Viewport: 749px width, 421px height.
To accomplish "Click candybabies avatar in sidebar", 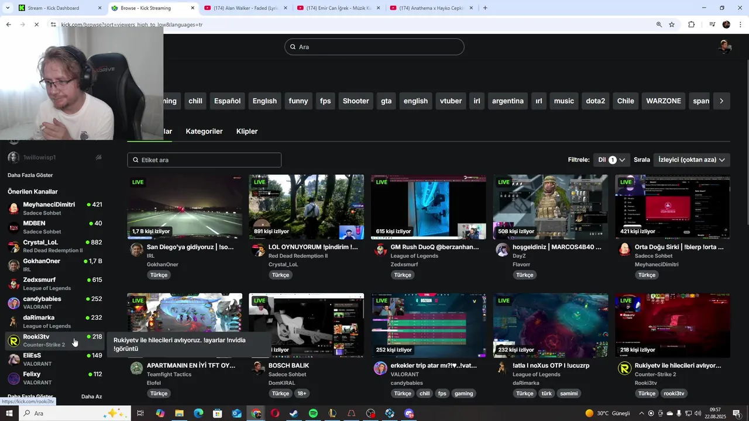I will tap(13, 303).
